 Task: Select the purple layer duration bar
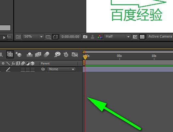point(128,69)
